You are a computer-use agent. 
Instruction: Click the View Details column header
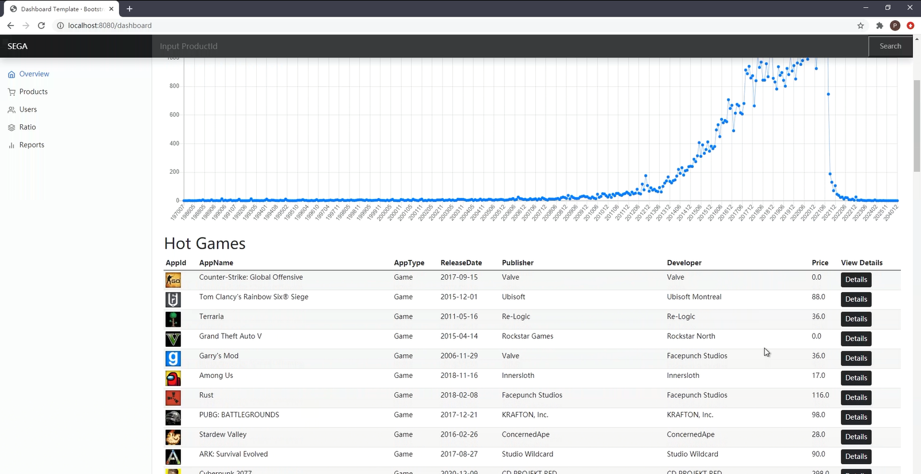[862, 263]
